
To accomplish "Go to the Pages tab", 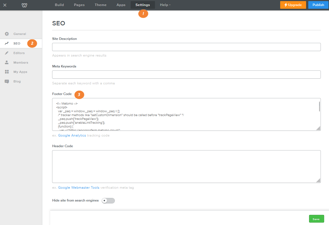I will pos(79,5).
